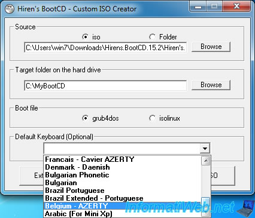Image resolution: width=255 pixels, height=218 pixels.
Task: Select Denmark - Daenish keyboard
Action: click(x=122, y=167)
